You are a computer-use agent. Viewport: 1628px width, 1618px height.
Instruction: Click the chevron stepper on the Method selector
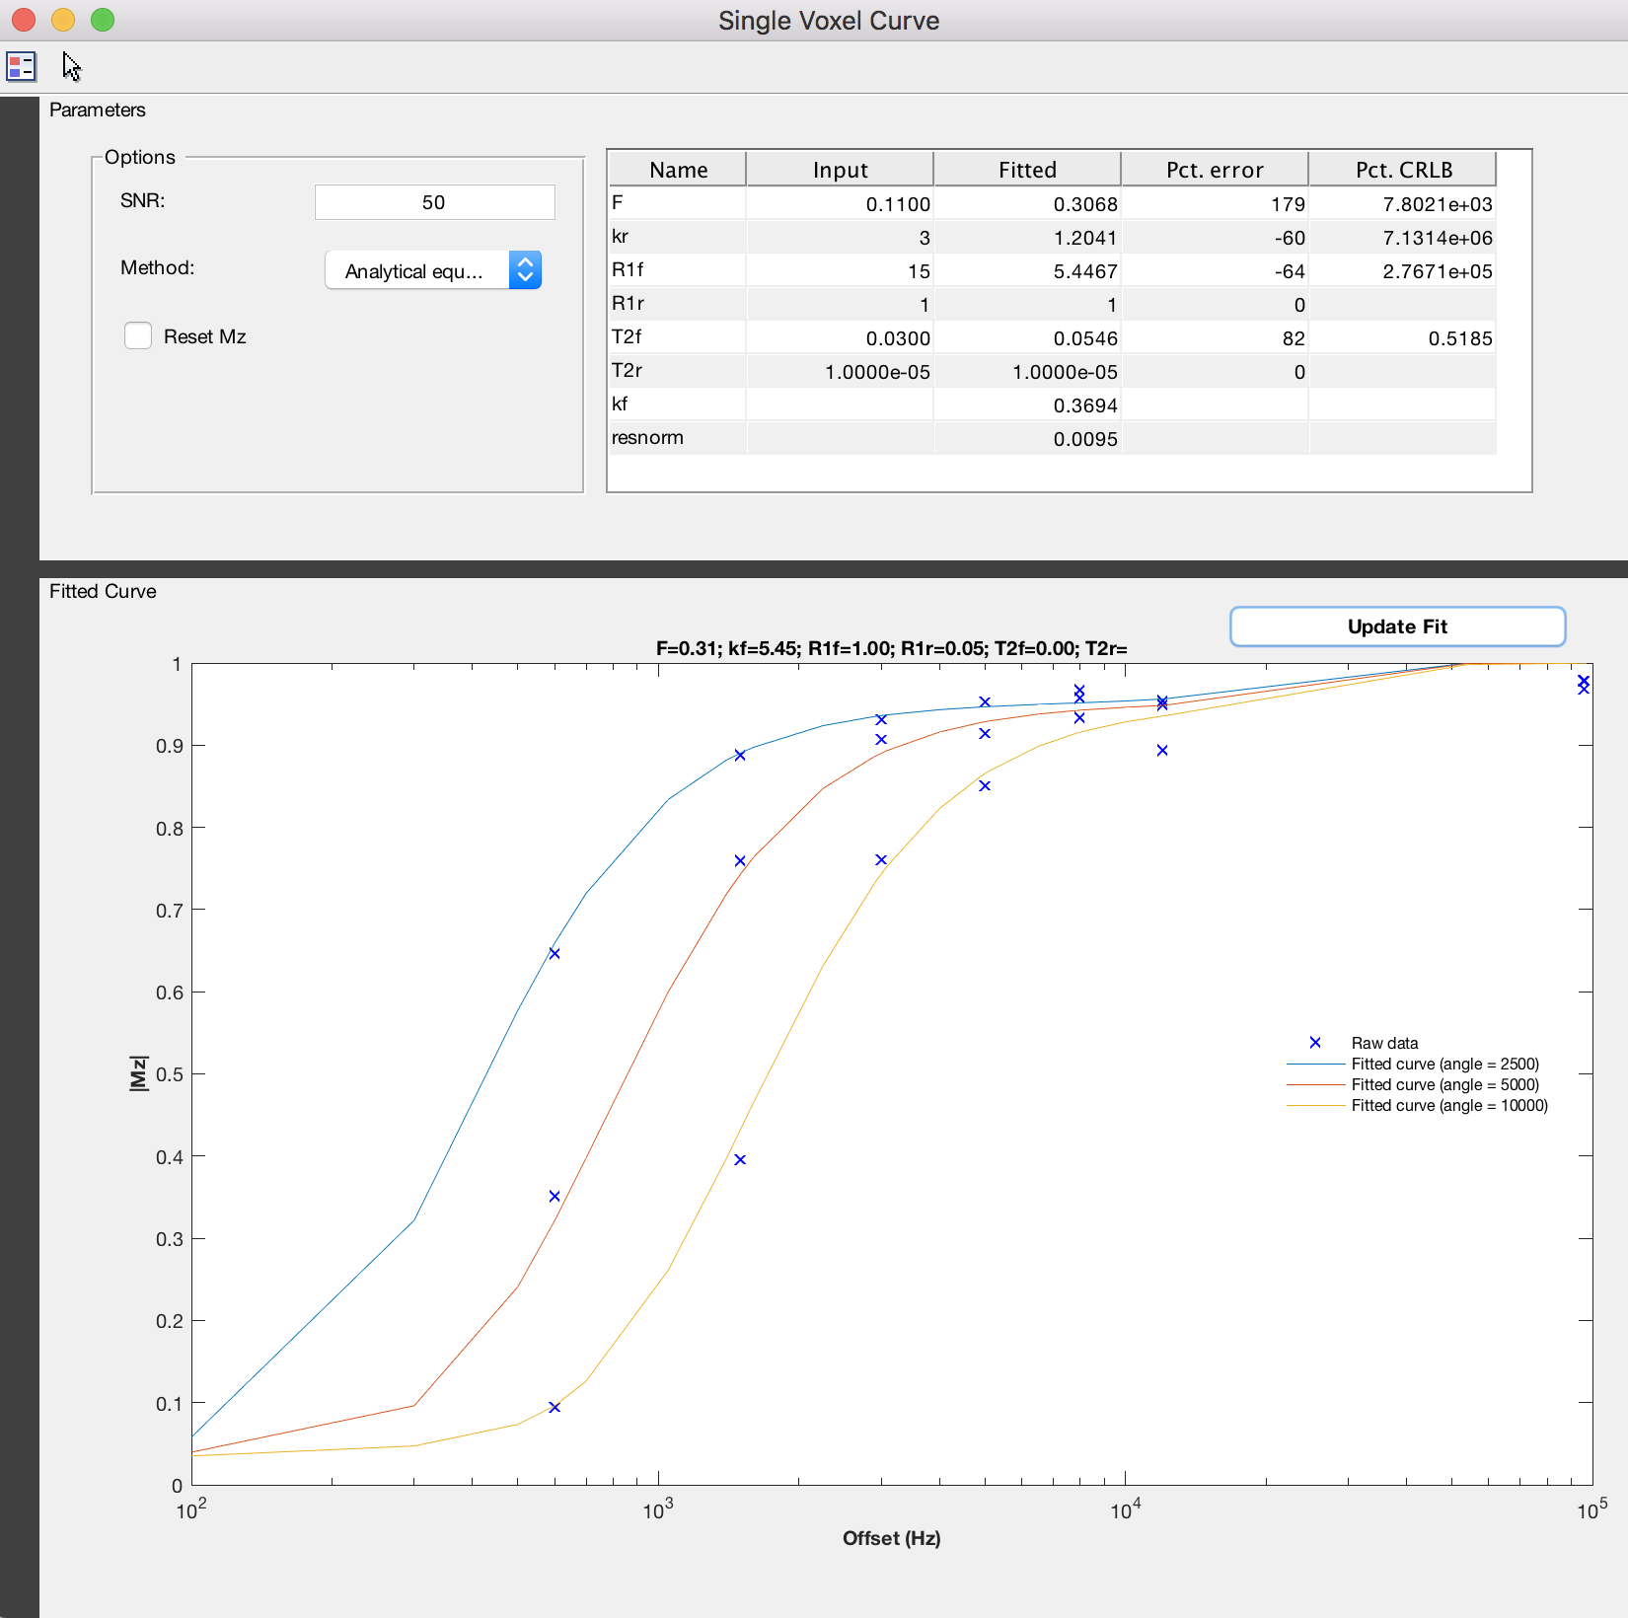[526, 269]
